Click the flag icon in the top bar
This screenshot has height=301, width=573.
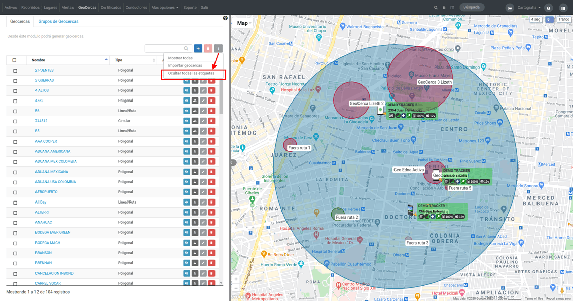(510, 8)
